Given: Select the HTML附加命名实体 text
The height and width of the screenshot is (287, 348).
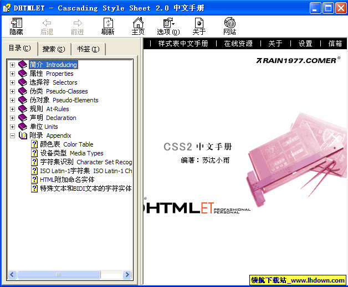Looking at the screenshot, I should point(67,180).
